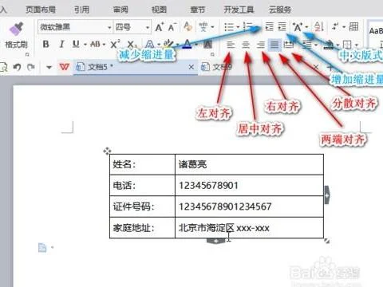Image resolution: width=383 pixels, height=287 pixels.
Task: Align text left with the left-align icon
Action: click(231, 44)
